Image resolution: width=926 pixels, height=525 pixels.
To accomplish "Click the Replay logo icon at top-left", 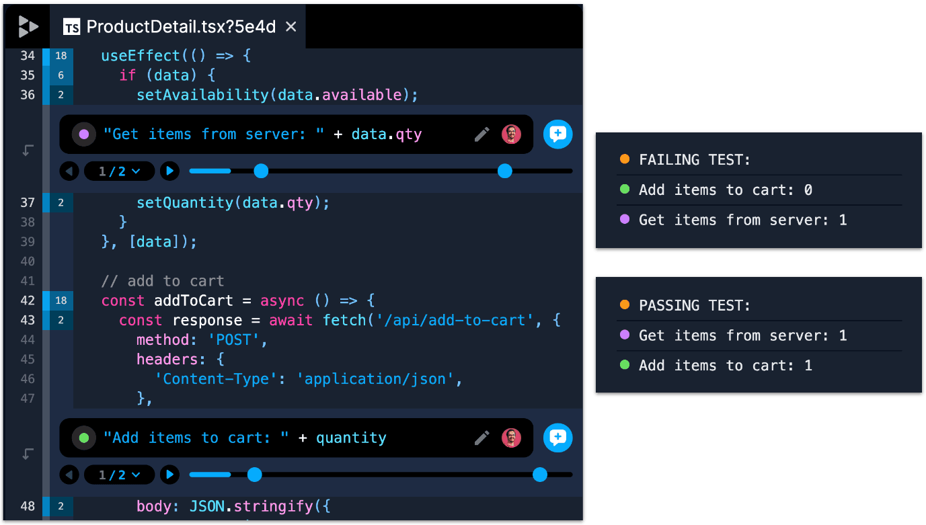I will point(28,26).
